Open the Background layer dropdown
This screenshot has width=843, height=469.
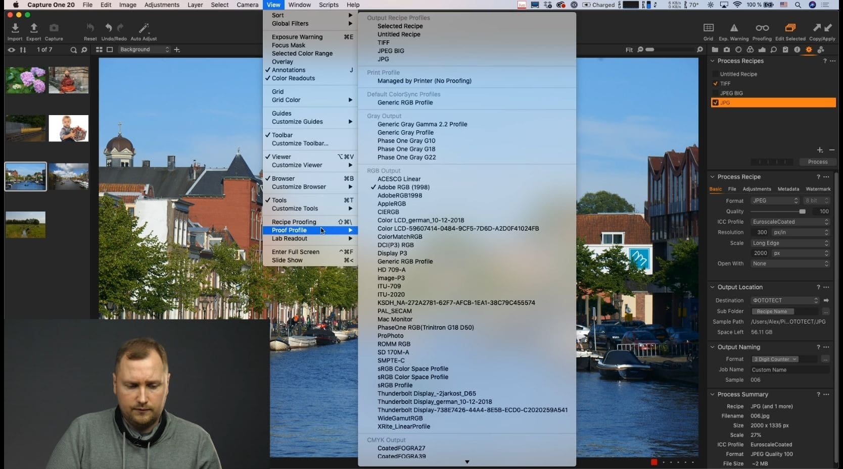[x=145, y=49]
